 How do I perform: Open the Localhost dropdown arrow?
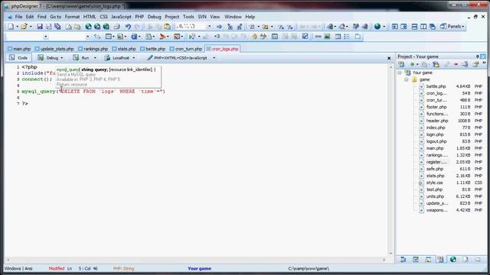pyautogui.click(x=134, y=58)
